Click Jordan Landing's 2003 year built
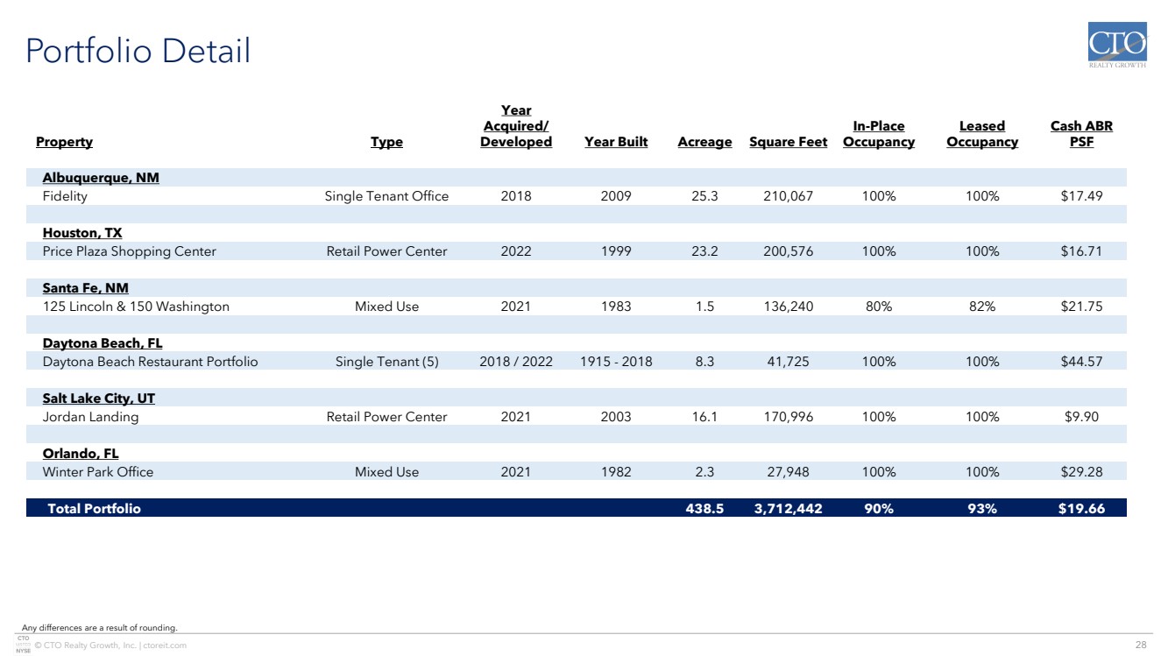 (x=616, y=417)
